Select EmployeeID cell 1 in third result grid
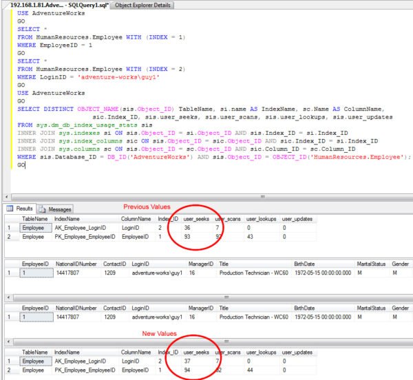The height and width of the screenshot is (380, 413). [x=36, y=317]
